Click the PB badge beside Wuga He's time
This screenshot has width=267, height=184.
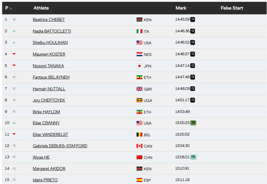coord(193,157)
